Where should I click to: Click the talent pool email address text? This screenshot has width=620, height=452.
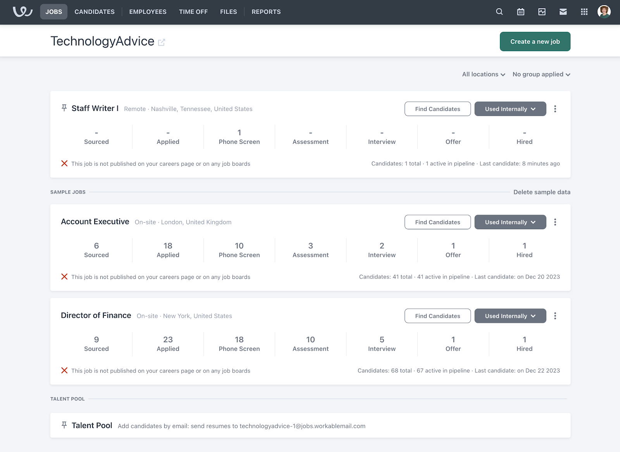[303, 426]
